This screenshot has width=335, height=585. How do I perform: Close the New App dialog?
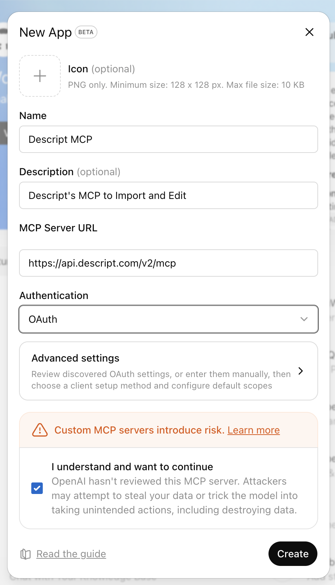tap(309, 32)
